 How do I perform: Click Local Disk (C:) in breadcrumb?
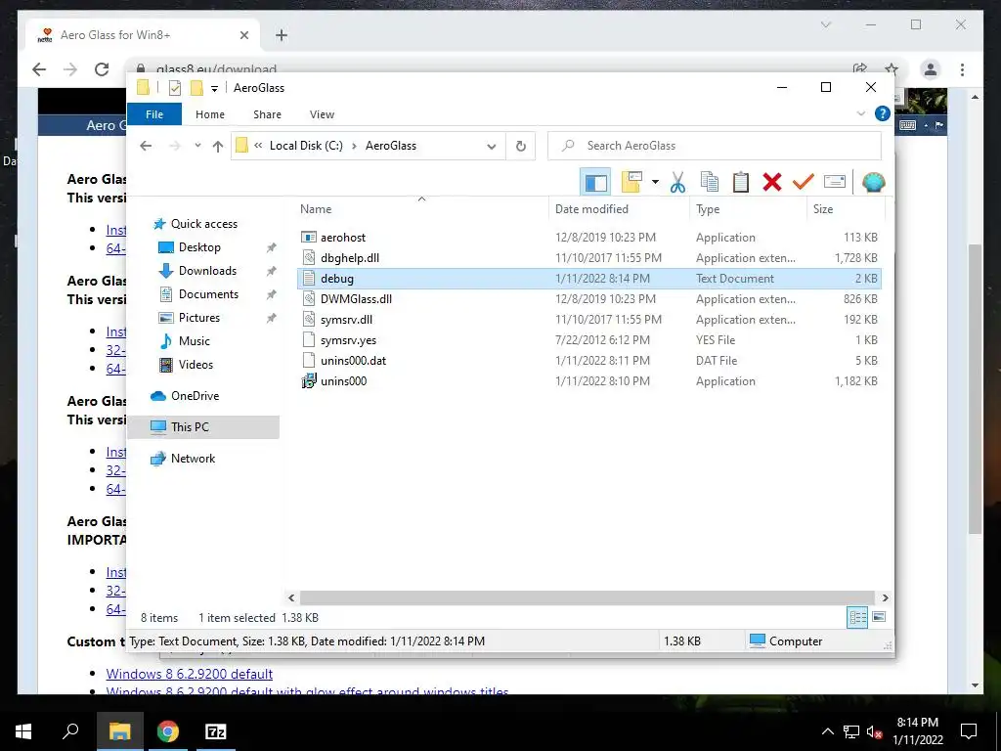coord(306,146)
